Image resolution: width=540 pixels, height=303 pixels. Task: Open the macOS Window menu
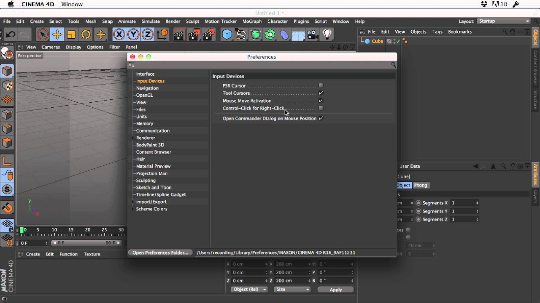[72, 4]
